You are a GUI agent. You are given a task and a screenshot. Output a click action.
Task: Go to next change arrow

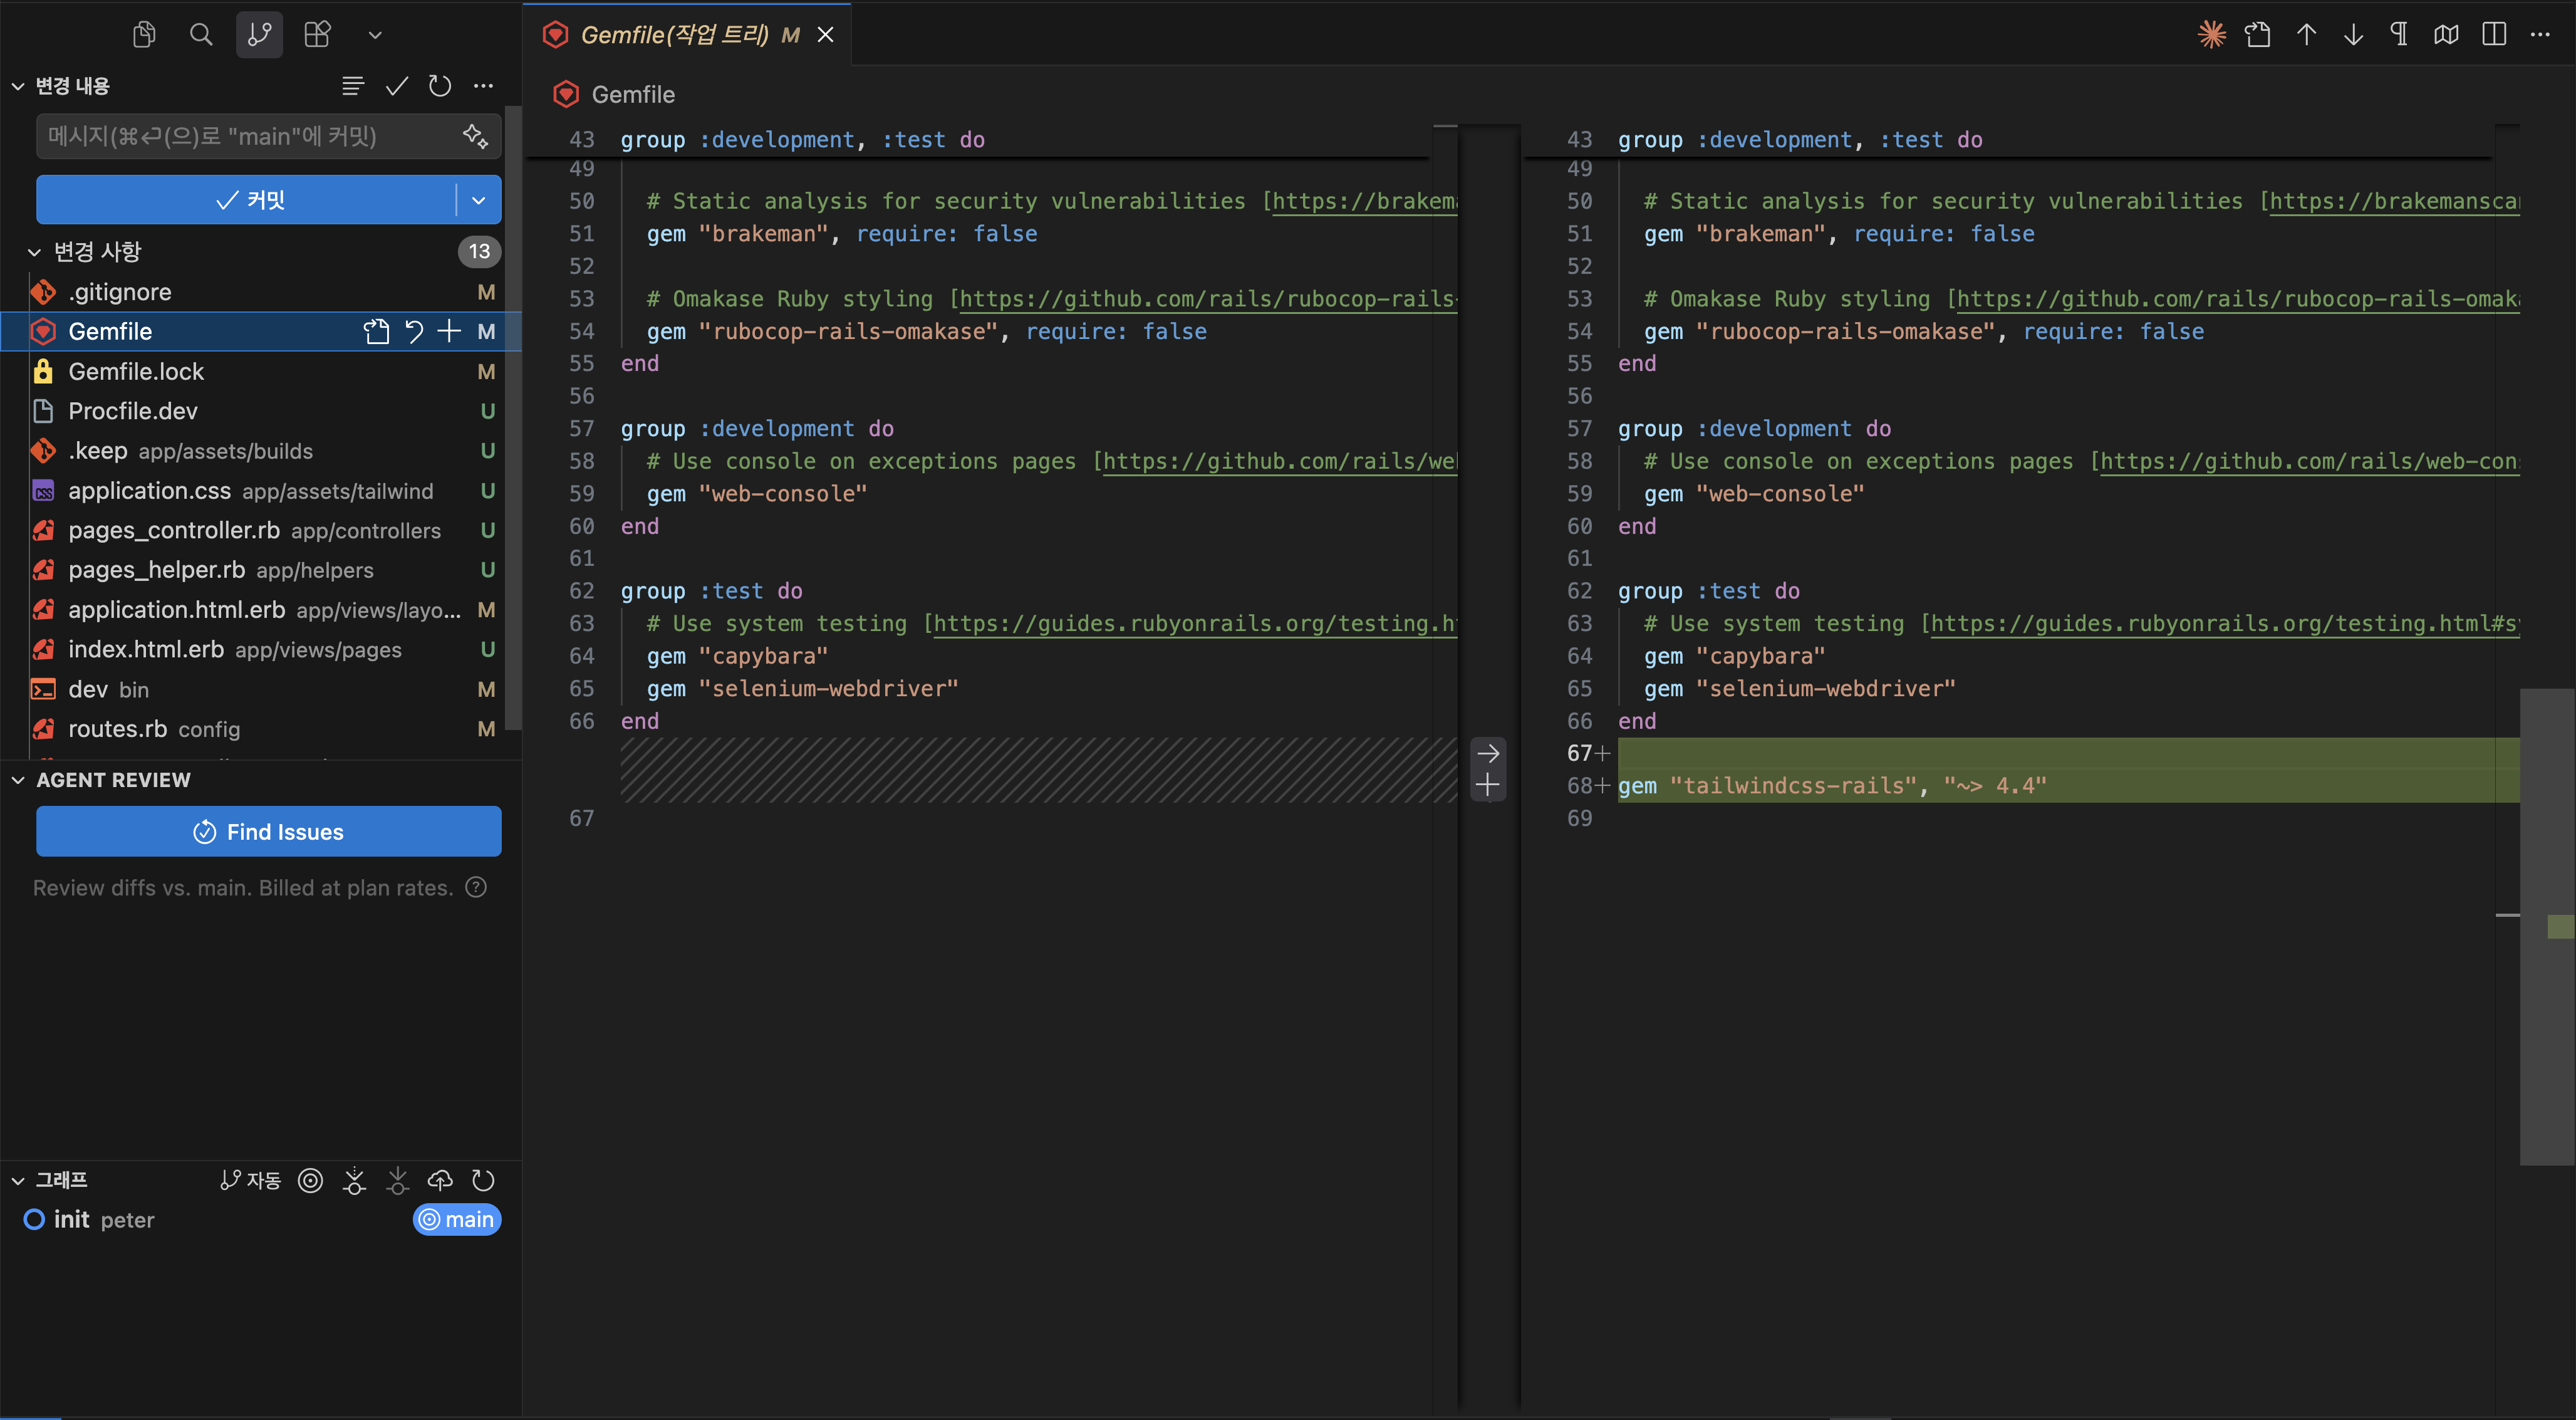pyautogui.click(x=2353, y=35)
